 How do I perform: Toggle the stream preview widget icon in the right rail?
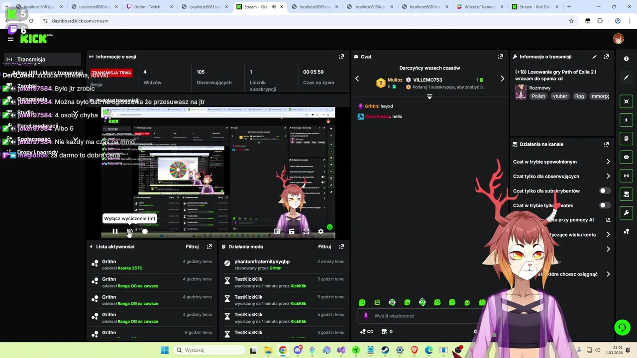[x=626, y=101]
